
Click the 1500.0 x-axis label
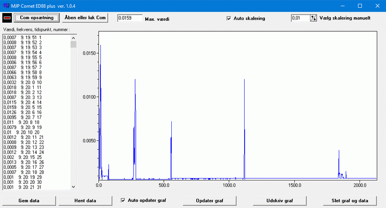click(x=295, y=185)
